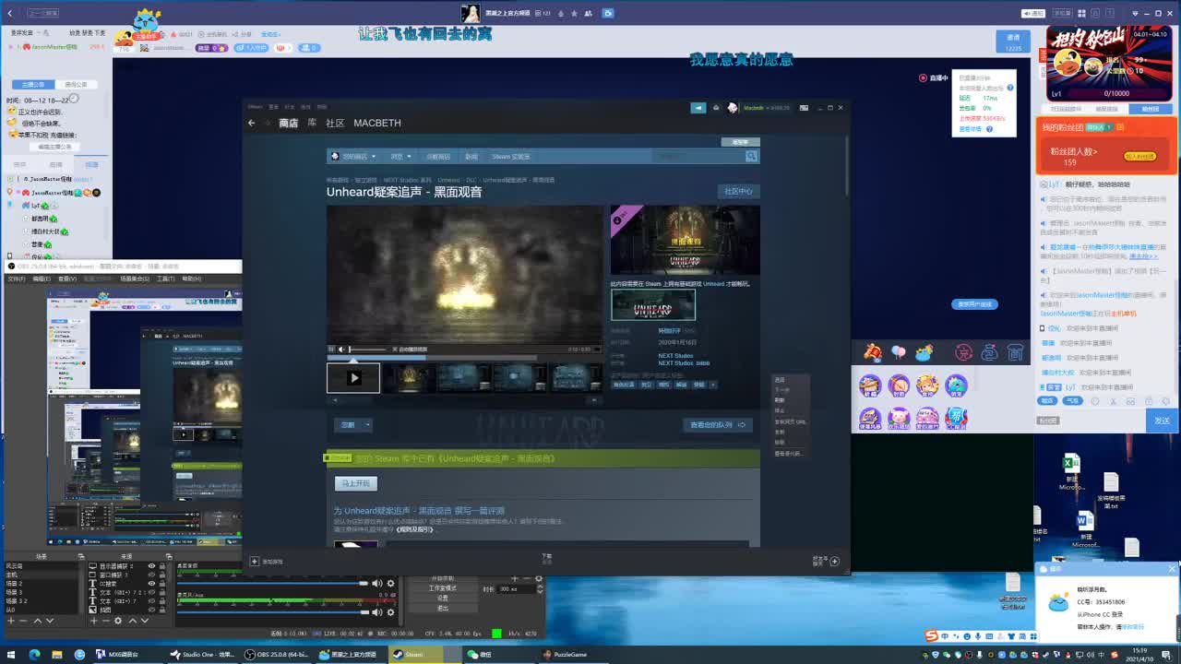
Task: Toggle visibility of 显示器捕获 2 source in OBS
Action: pos(151,566)
